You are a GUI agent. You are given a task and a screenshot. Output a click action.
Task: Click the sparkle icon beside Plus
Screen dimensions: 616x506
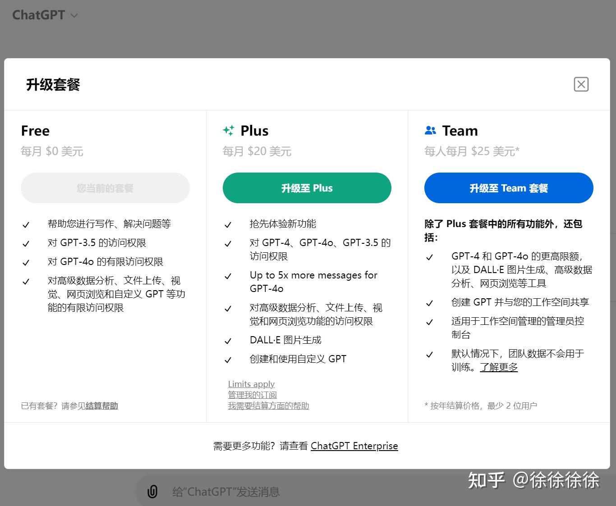[229, 131]
